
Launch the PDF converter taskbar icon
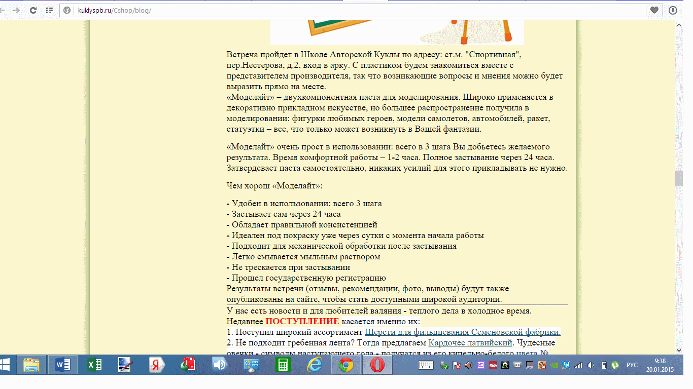click(x=188, y=365)
